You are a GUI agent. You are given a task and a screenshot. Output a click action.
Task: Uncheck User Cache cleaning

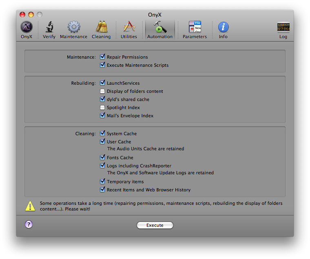pyautogui.click(x=102, y=142)
